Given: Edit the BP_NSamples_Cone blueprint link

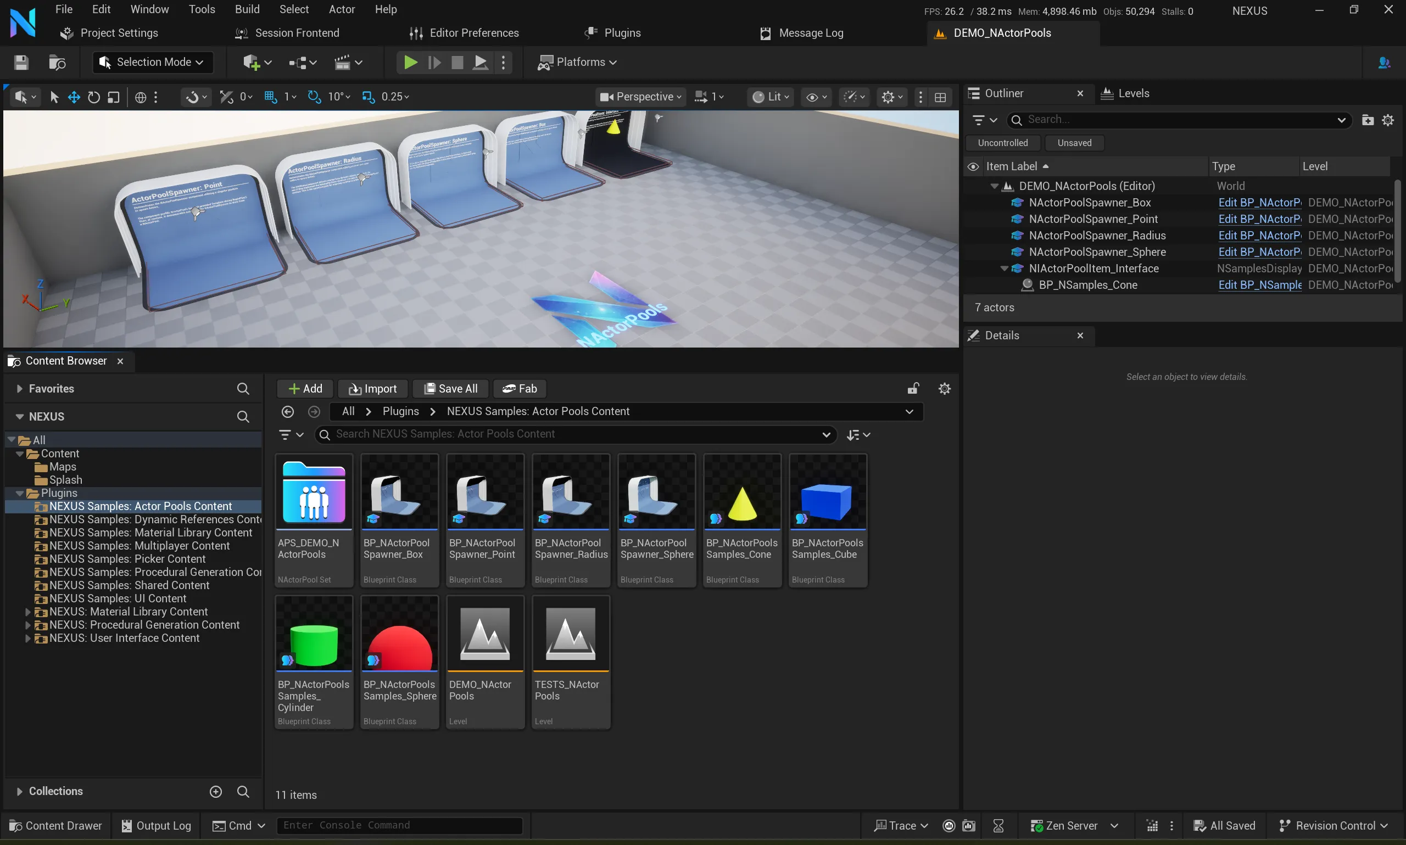Looking at the screenshot, I should 1260,286.
